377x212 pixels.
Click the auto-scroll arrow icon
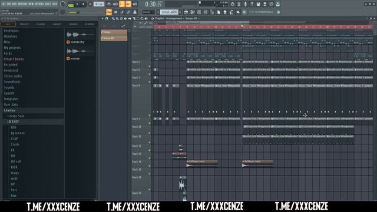tap(115, 12)
